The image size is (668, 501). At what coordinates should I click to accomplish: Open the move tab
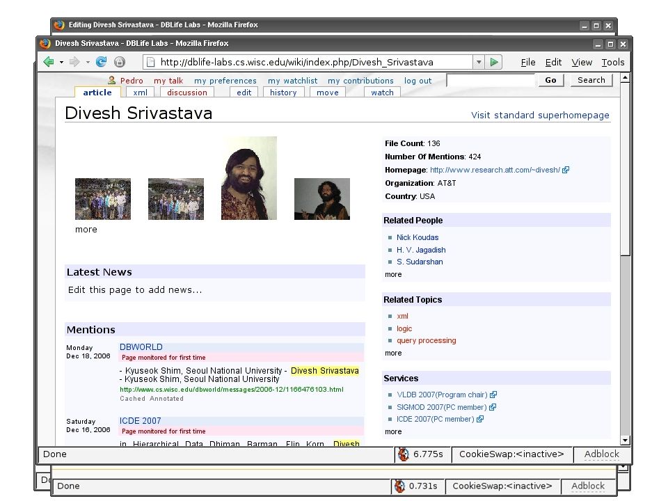pos(328,93)
